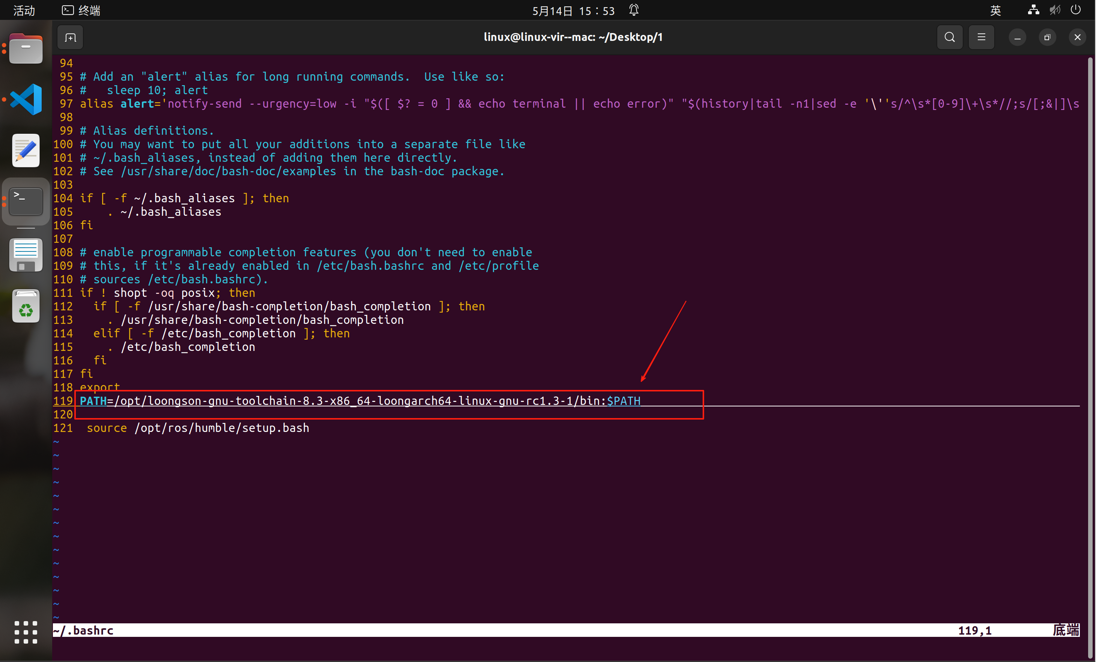Launch Visual Studio Code from dock
The width and height of the screenshot is (1096, 662).
point(26,99)
